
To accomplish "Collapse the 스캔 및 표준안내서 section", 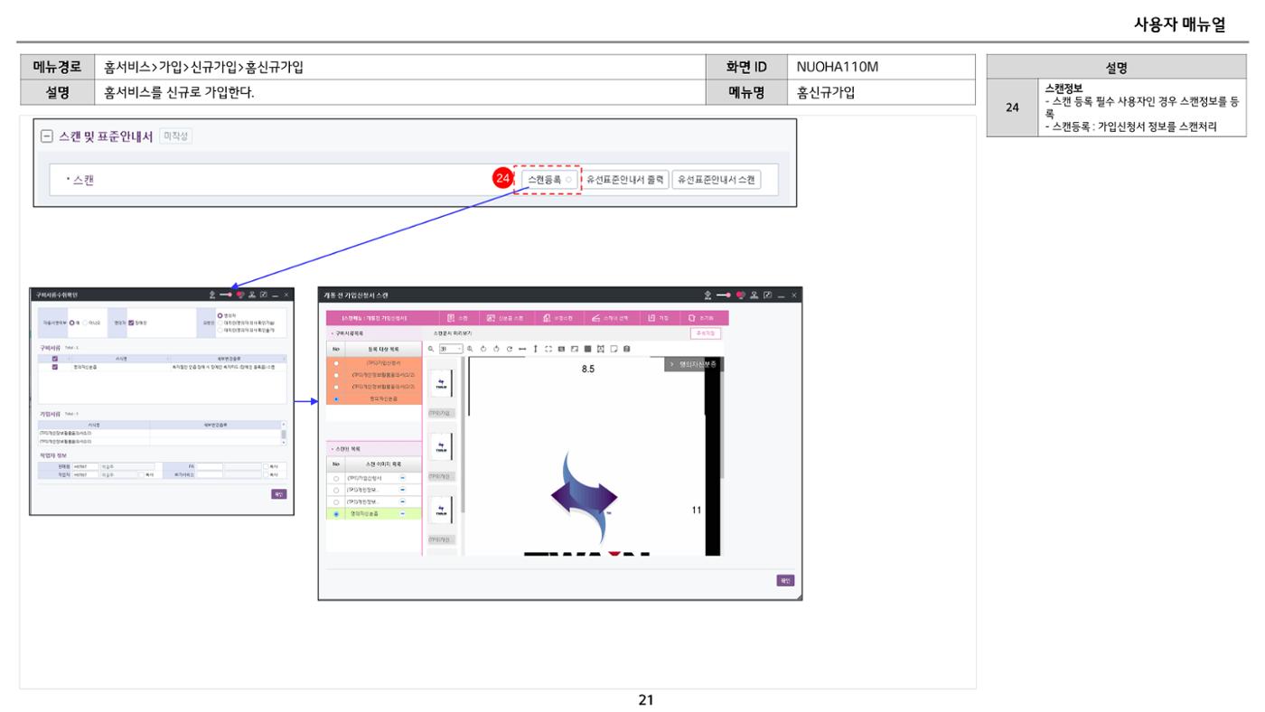I will 48,136.
